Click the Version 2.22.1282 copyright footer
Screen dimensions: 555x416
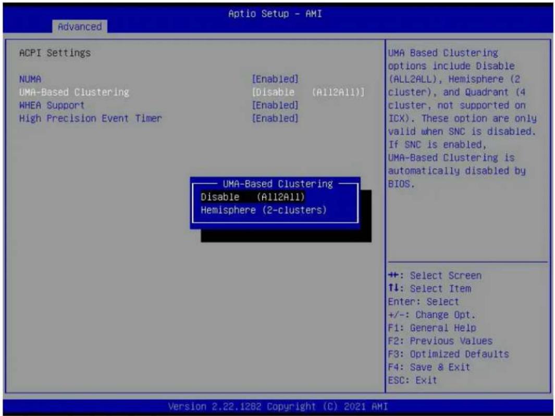tap(278, 407)
